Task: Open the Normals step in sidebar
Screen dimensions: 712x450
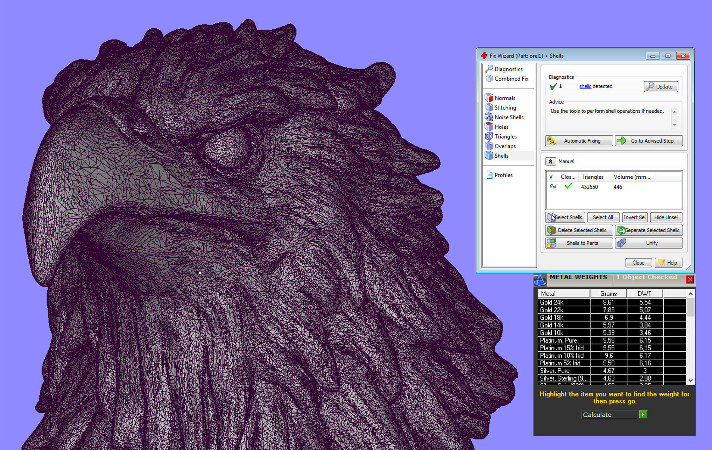Action: (x=504, y=98)
